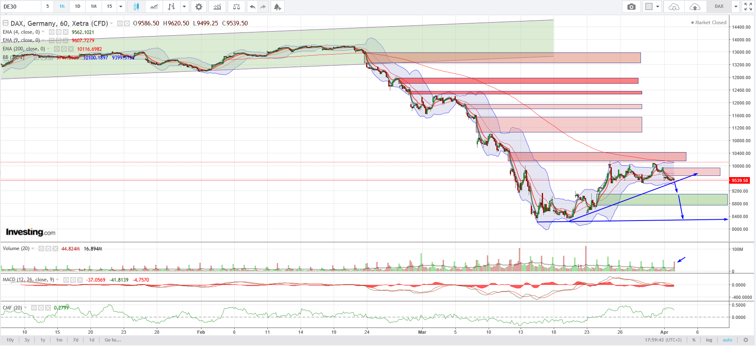The width and height of the screenshot is (756, 346).
Task: Remove the EMA (4, close, 0) indicator
Action: point(66,32)
